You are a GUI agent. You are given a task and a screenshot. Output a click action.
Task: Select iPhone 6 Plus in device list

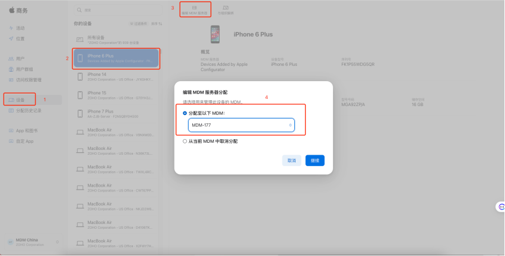click(x=116, y=58)
